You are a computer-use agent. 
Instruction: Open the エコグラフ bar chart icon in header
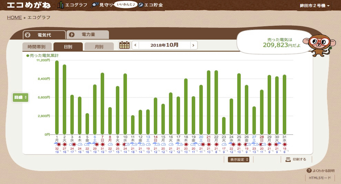(x=60, y=5)
